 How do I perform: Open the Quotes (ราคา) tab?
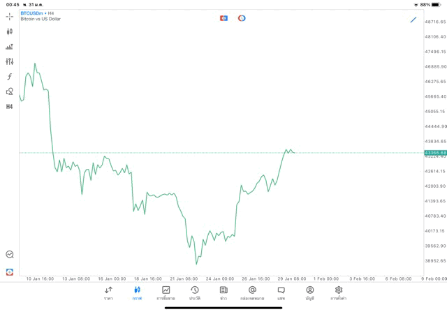click(108, 292)
